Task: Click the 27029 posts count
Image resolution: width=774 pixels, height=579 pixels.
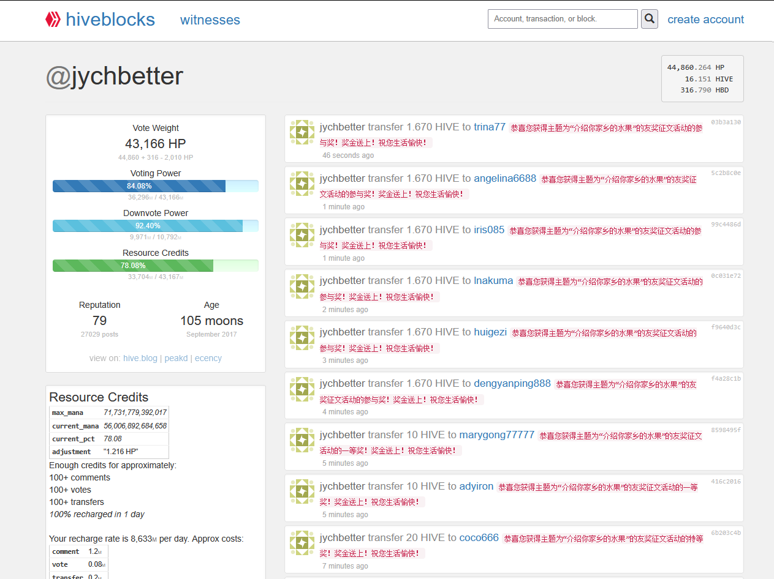Action: pyautogui.click(x=100, y=334)
